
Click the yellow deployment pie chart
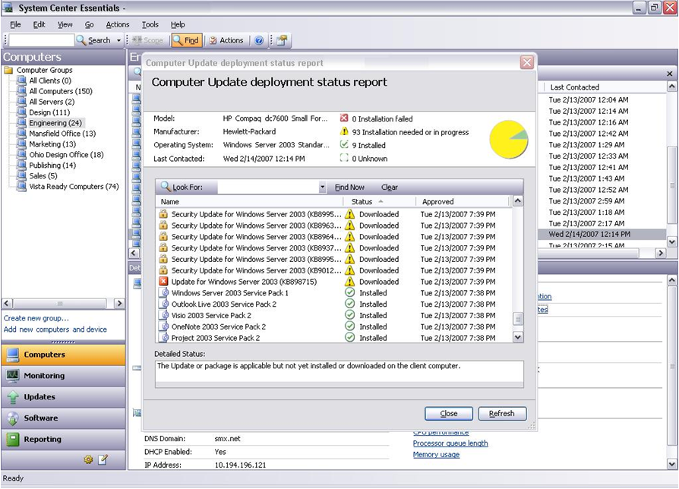coord(509,139)
